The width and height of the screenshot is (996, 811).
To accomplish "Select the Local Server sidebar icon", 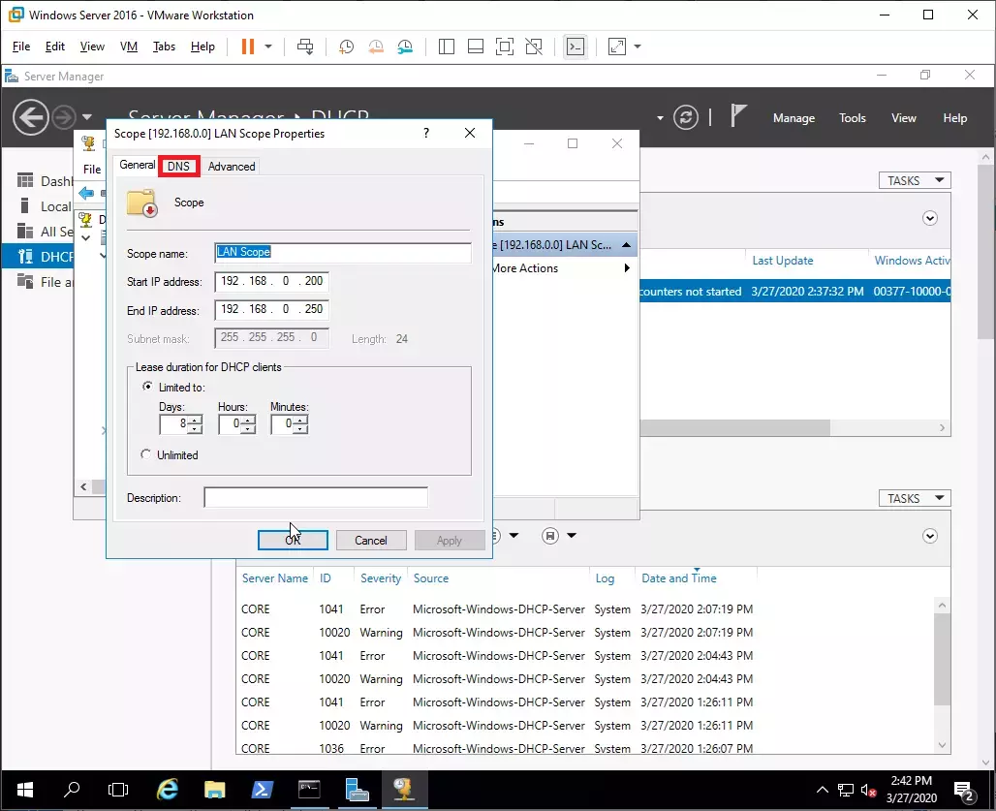I will (x=25, y=205).
